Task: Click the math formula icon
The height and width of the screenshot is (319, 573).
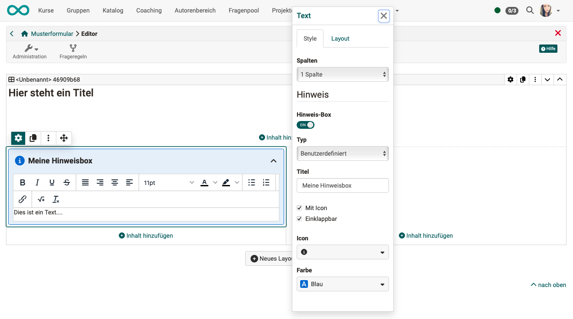Action: pos(41,199)
